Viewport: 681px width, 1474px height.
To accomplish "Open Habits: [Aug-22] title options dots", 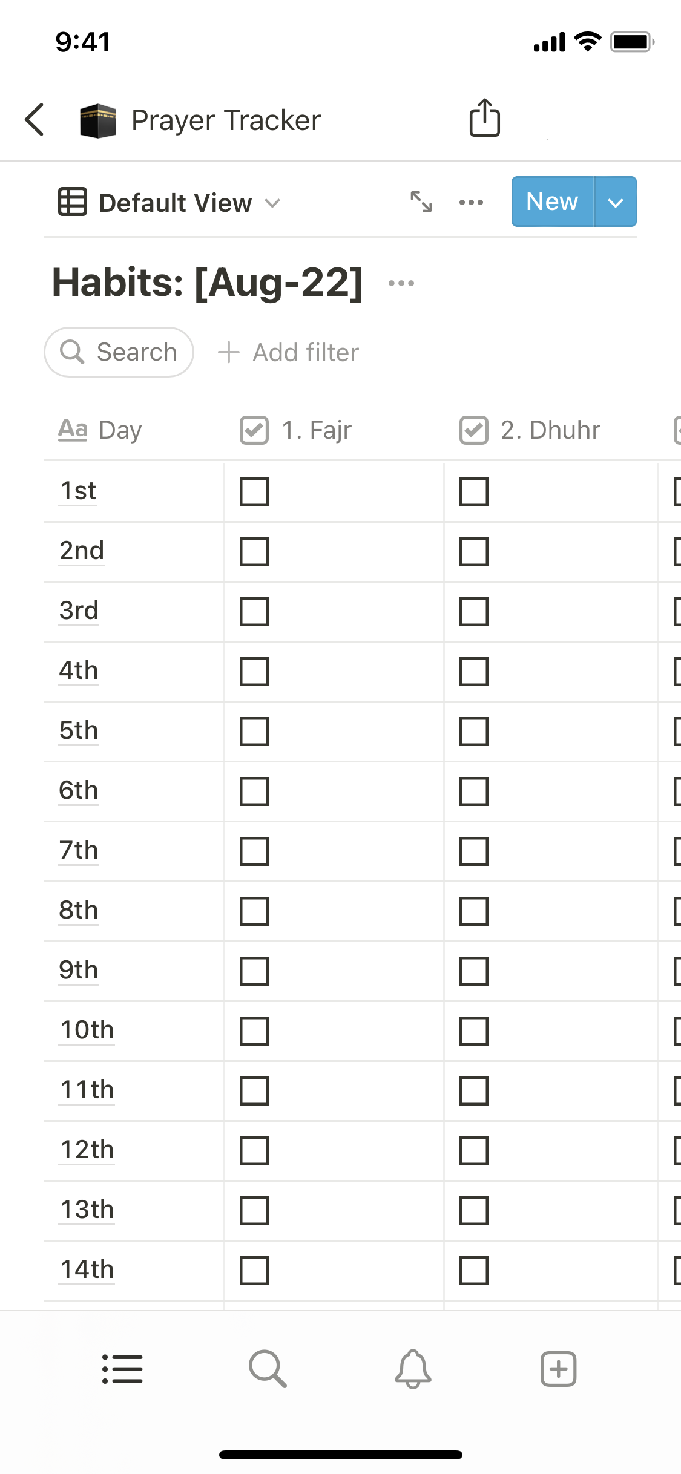I will click(x=401, y=283).
